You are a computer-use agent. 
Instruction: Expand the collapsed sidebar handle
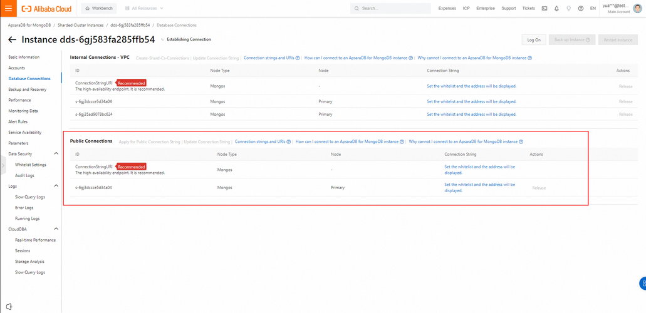click(3, 165)
